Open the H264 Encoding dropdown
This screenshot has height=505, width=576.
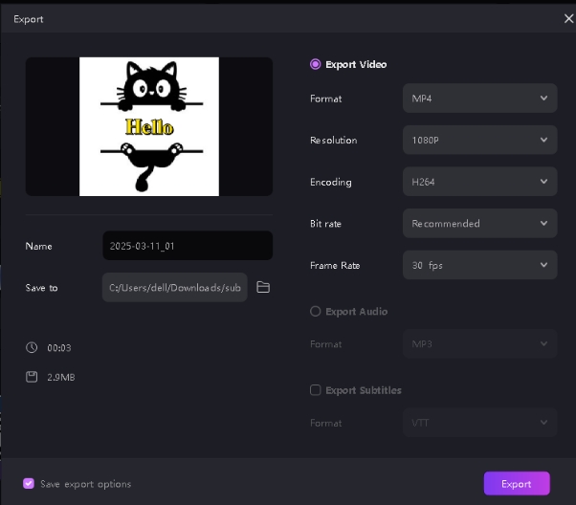[479, 182]
